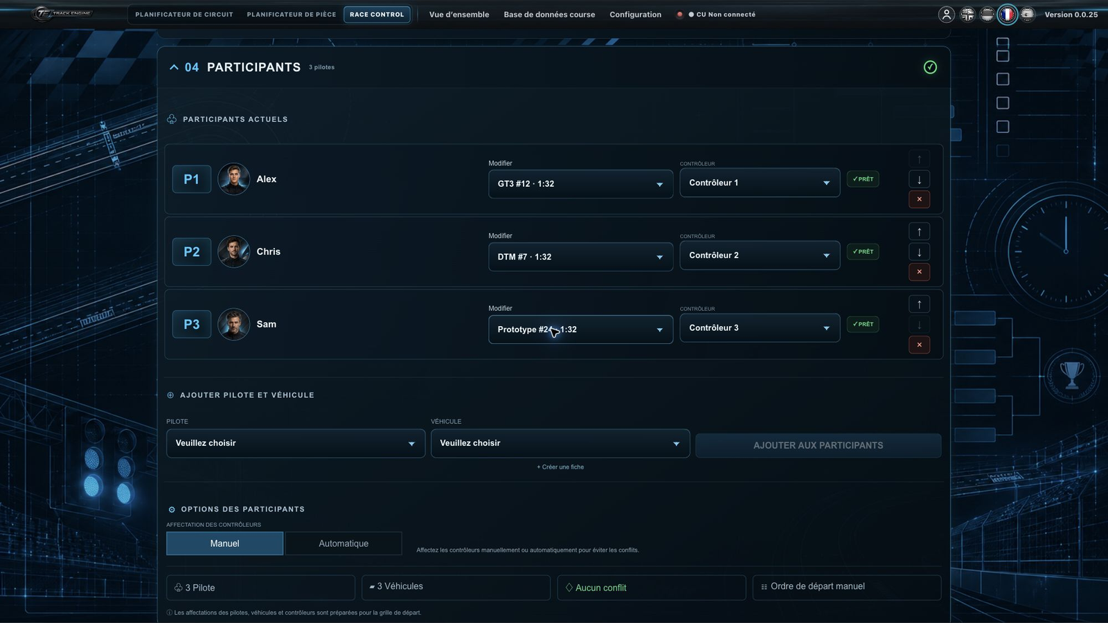Select Automatique controller assignment
This screenshot has width=1108, height=623.
[343, 543]
